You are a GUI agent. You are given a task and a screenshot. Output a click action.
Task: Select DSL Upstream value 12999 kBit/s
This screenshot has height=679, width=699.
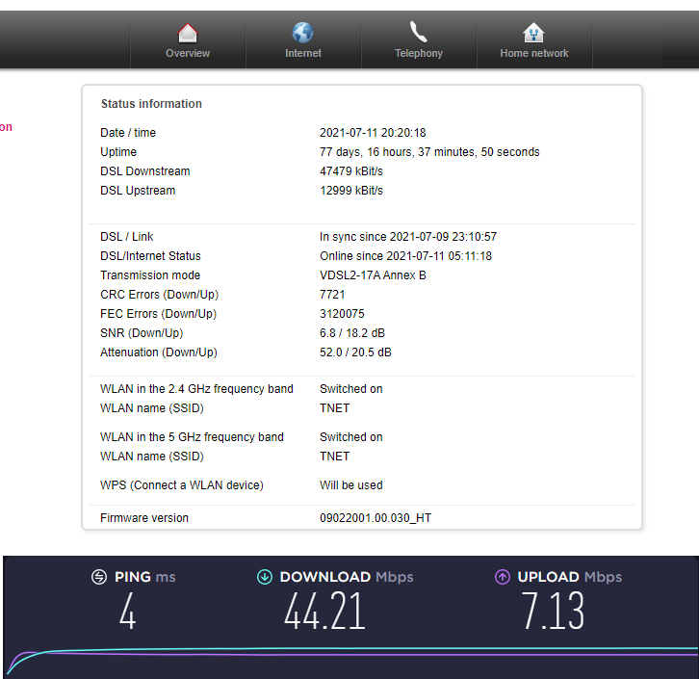coord(351,191)
